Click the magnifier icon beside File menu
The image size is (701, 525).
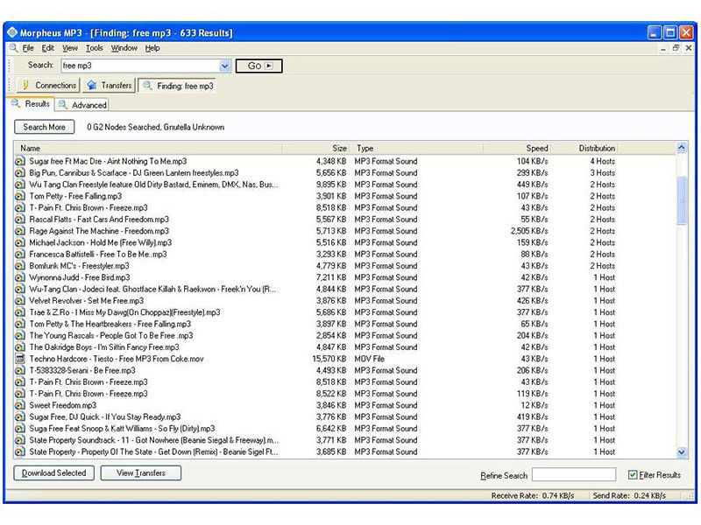(14, 48)
